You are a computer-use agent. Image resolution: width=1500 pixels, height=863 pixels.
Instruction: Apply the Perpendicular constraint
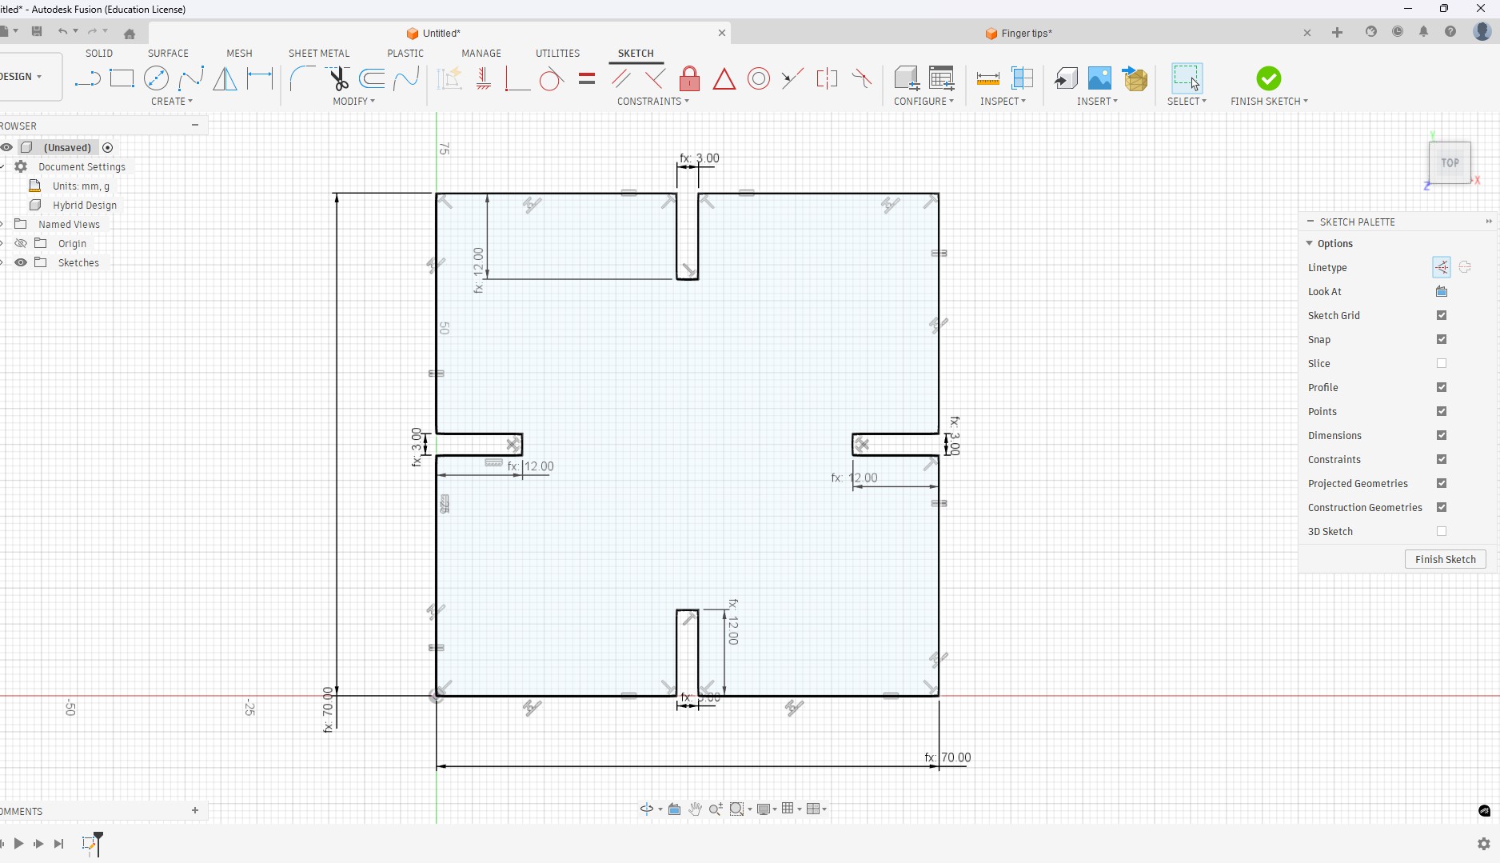pyautogui.click(x=655, y=78)
